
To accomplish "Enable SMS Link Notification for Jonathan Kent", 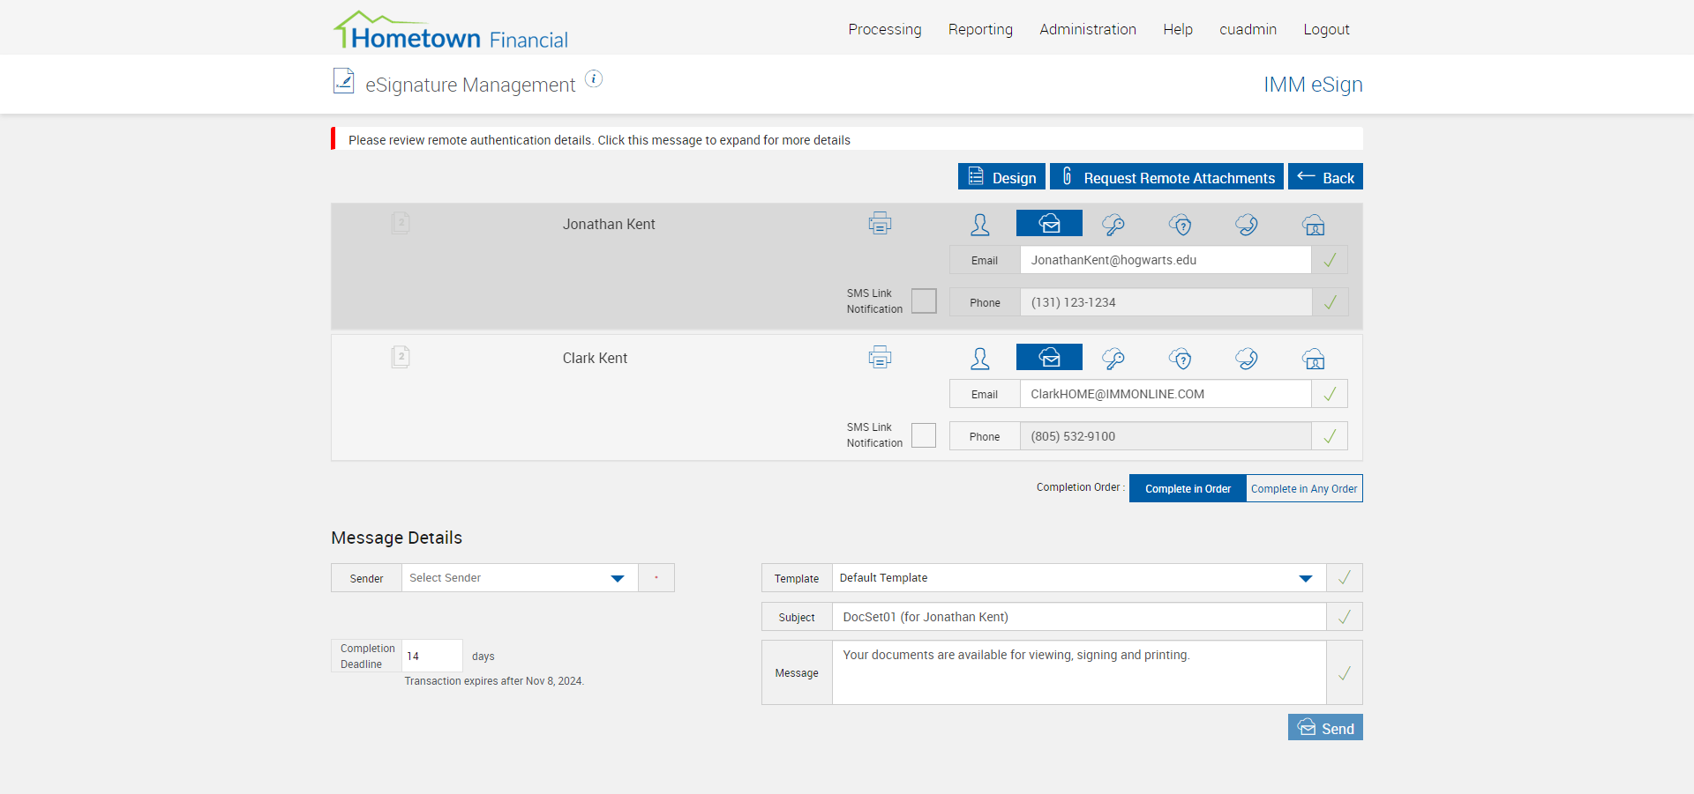I will click(924, 301).
